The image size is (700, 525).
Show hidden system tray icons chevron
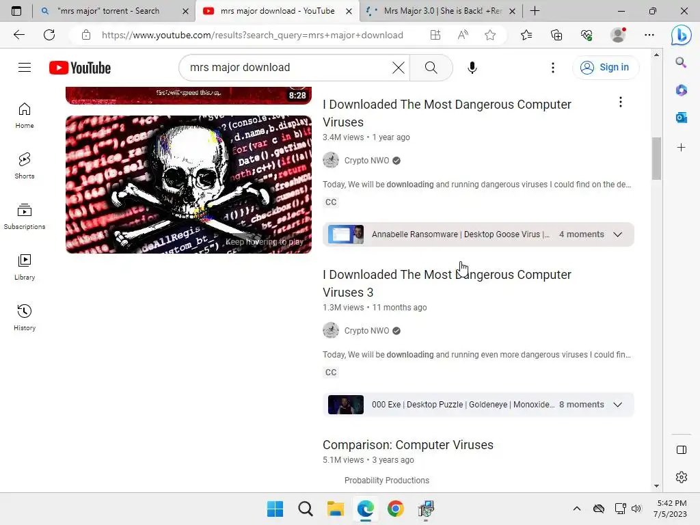pyautogui.click(x=576, y=509)
